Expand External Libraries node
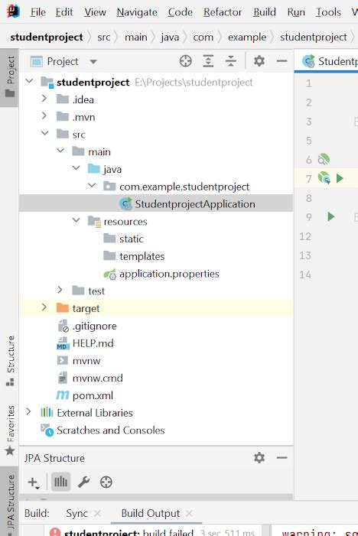This screenshot has height=536, width=358. tap(29, 411)
